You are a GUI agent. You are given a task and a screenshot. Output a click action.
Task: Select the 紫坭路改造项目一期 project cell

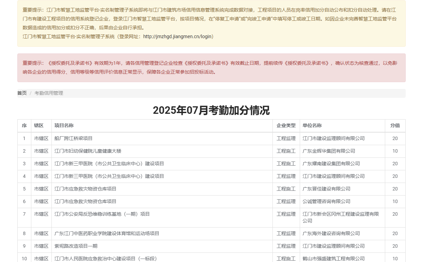162,246
